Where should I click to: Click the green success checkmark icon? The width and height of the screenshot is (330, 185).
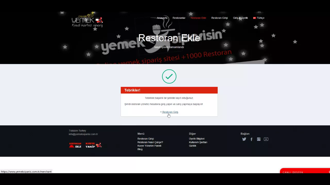169,76
